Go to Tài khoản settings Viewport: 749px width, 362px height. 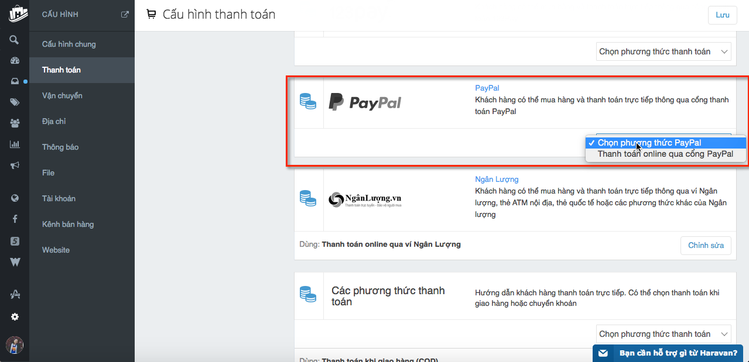click(82, 198)
